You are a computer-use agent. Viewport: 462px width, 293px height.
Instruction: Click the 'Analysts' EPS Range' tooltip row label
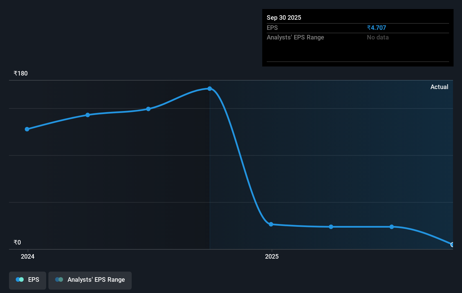pos(295,37)
